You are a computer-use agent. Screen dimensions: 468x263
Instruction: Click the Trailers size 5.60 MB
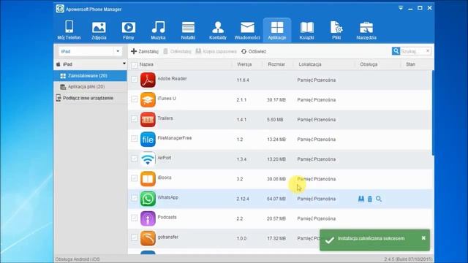[275, 120]
